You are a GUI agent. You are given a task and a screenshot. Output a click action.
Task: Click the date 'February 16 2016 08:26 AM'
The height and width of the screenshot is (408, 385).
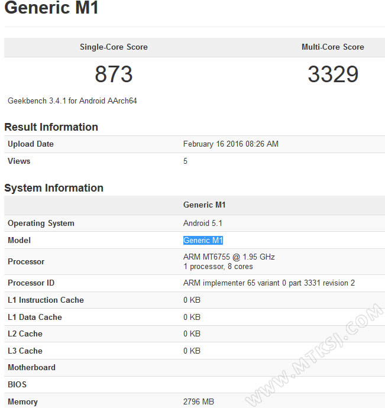(x=231, y=144)
